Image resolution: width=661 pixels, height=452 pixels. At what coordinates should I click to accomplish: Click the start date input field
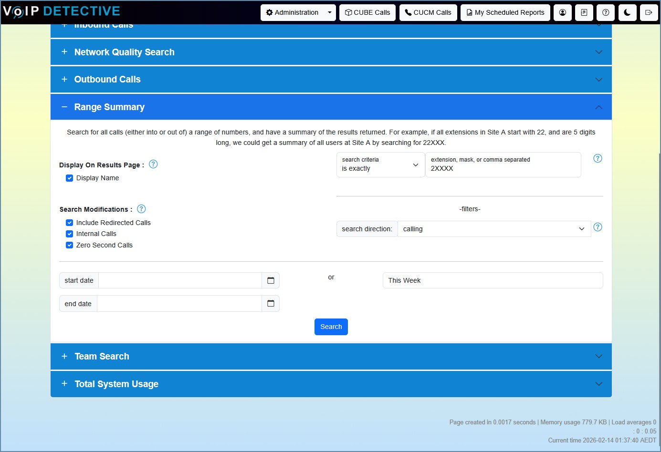click(x=180, y=280)
